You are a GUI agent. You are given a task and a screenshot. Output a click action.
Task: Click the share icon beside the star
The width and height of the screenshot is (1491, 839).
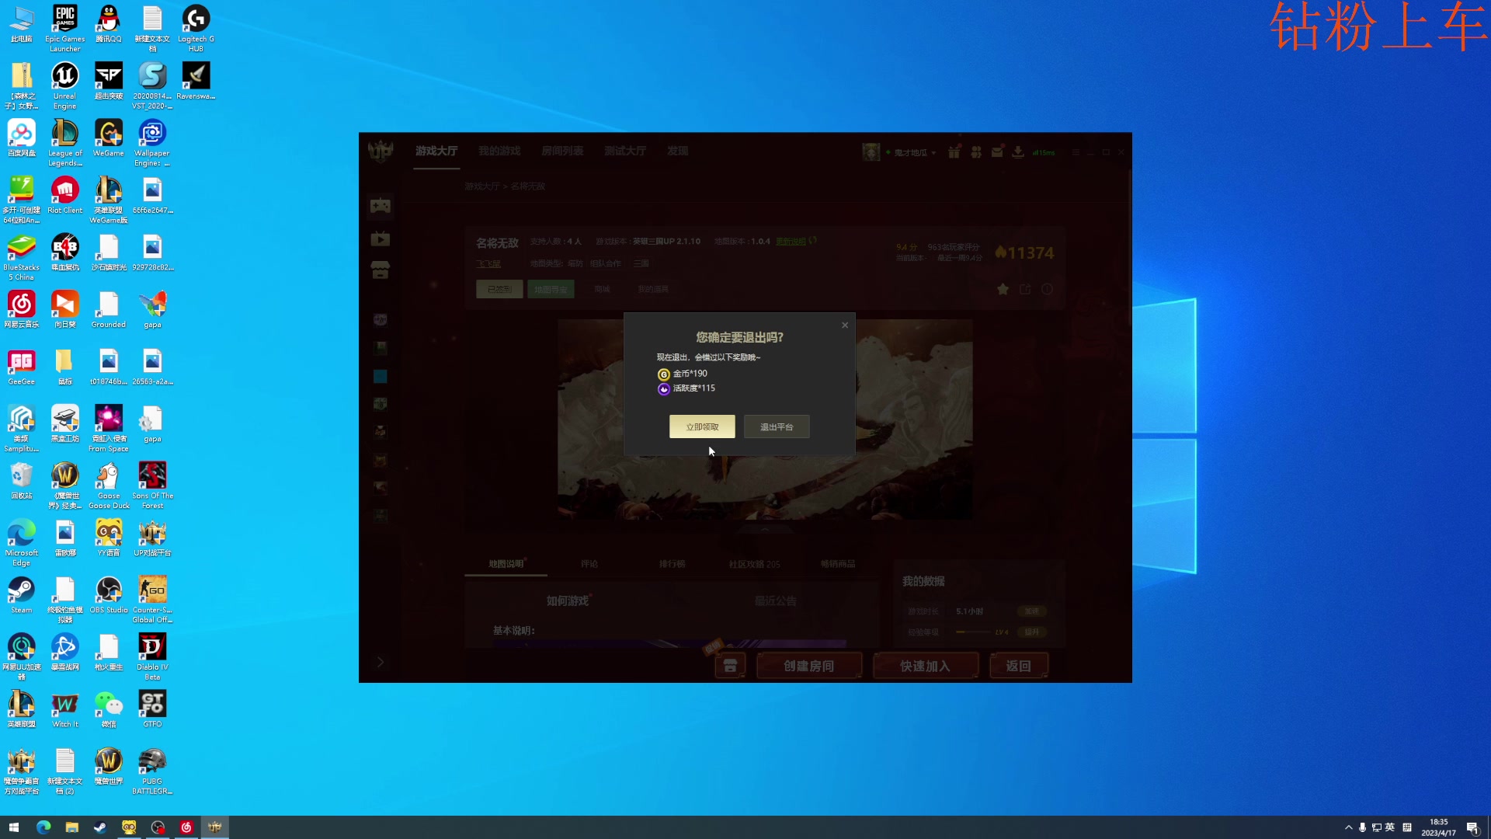[x=1025, y=289]
